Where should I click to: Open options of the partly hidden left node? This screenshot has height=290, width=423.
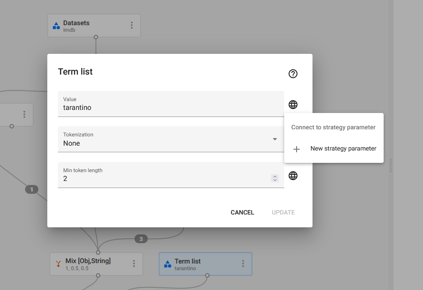click(24, 114)
